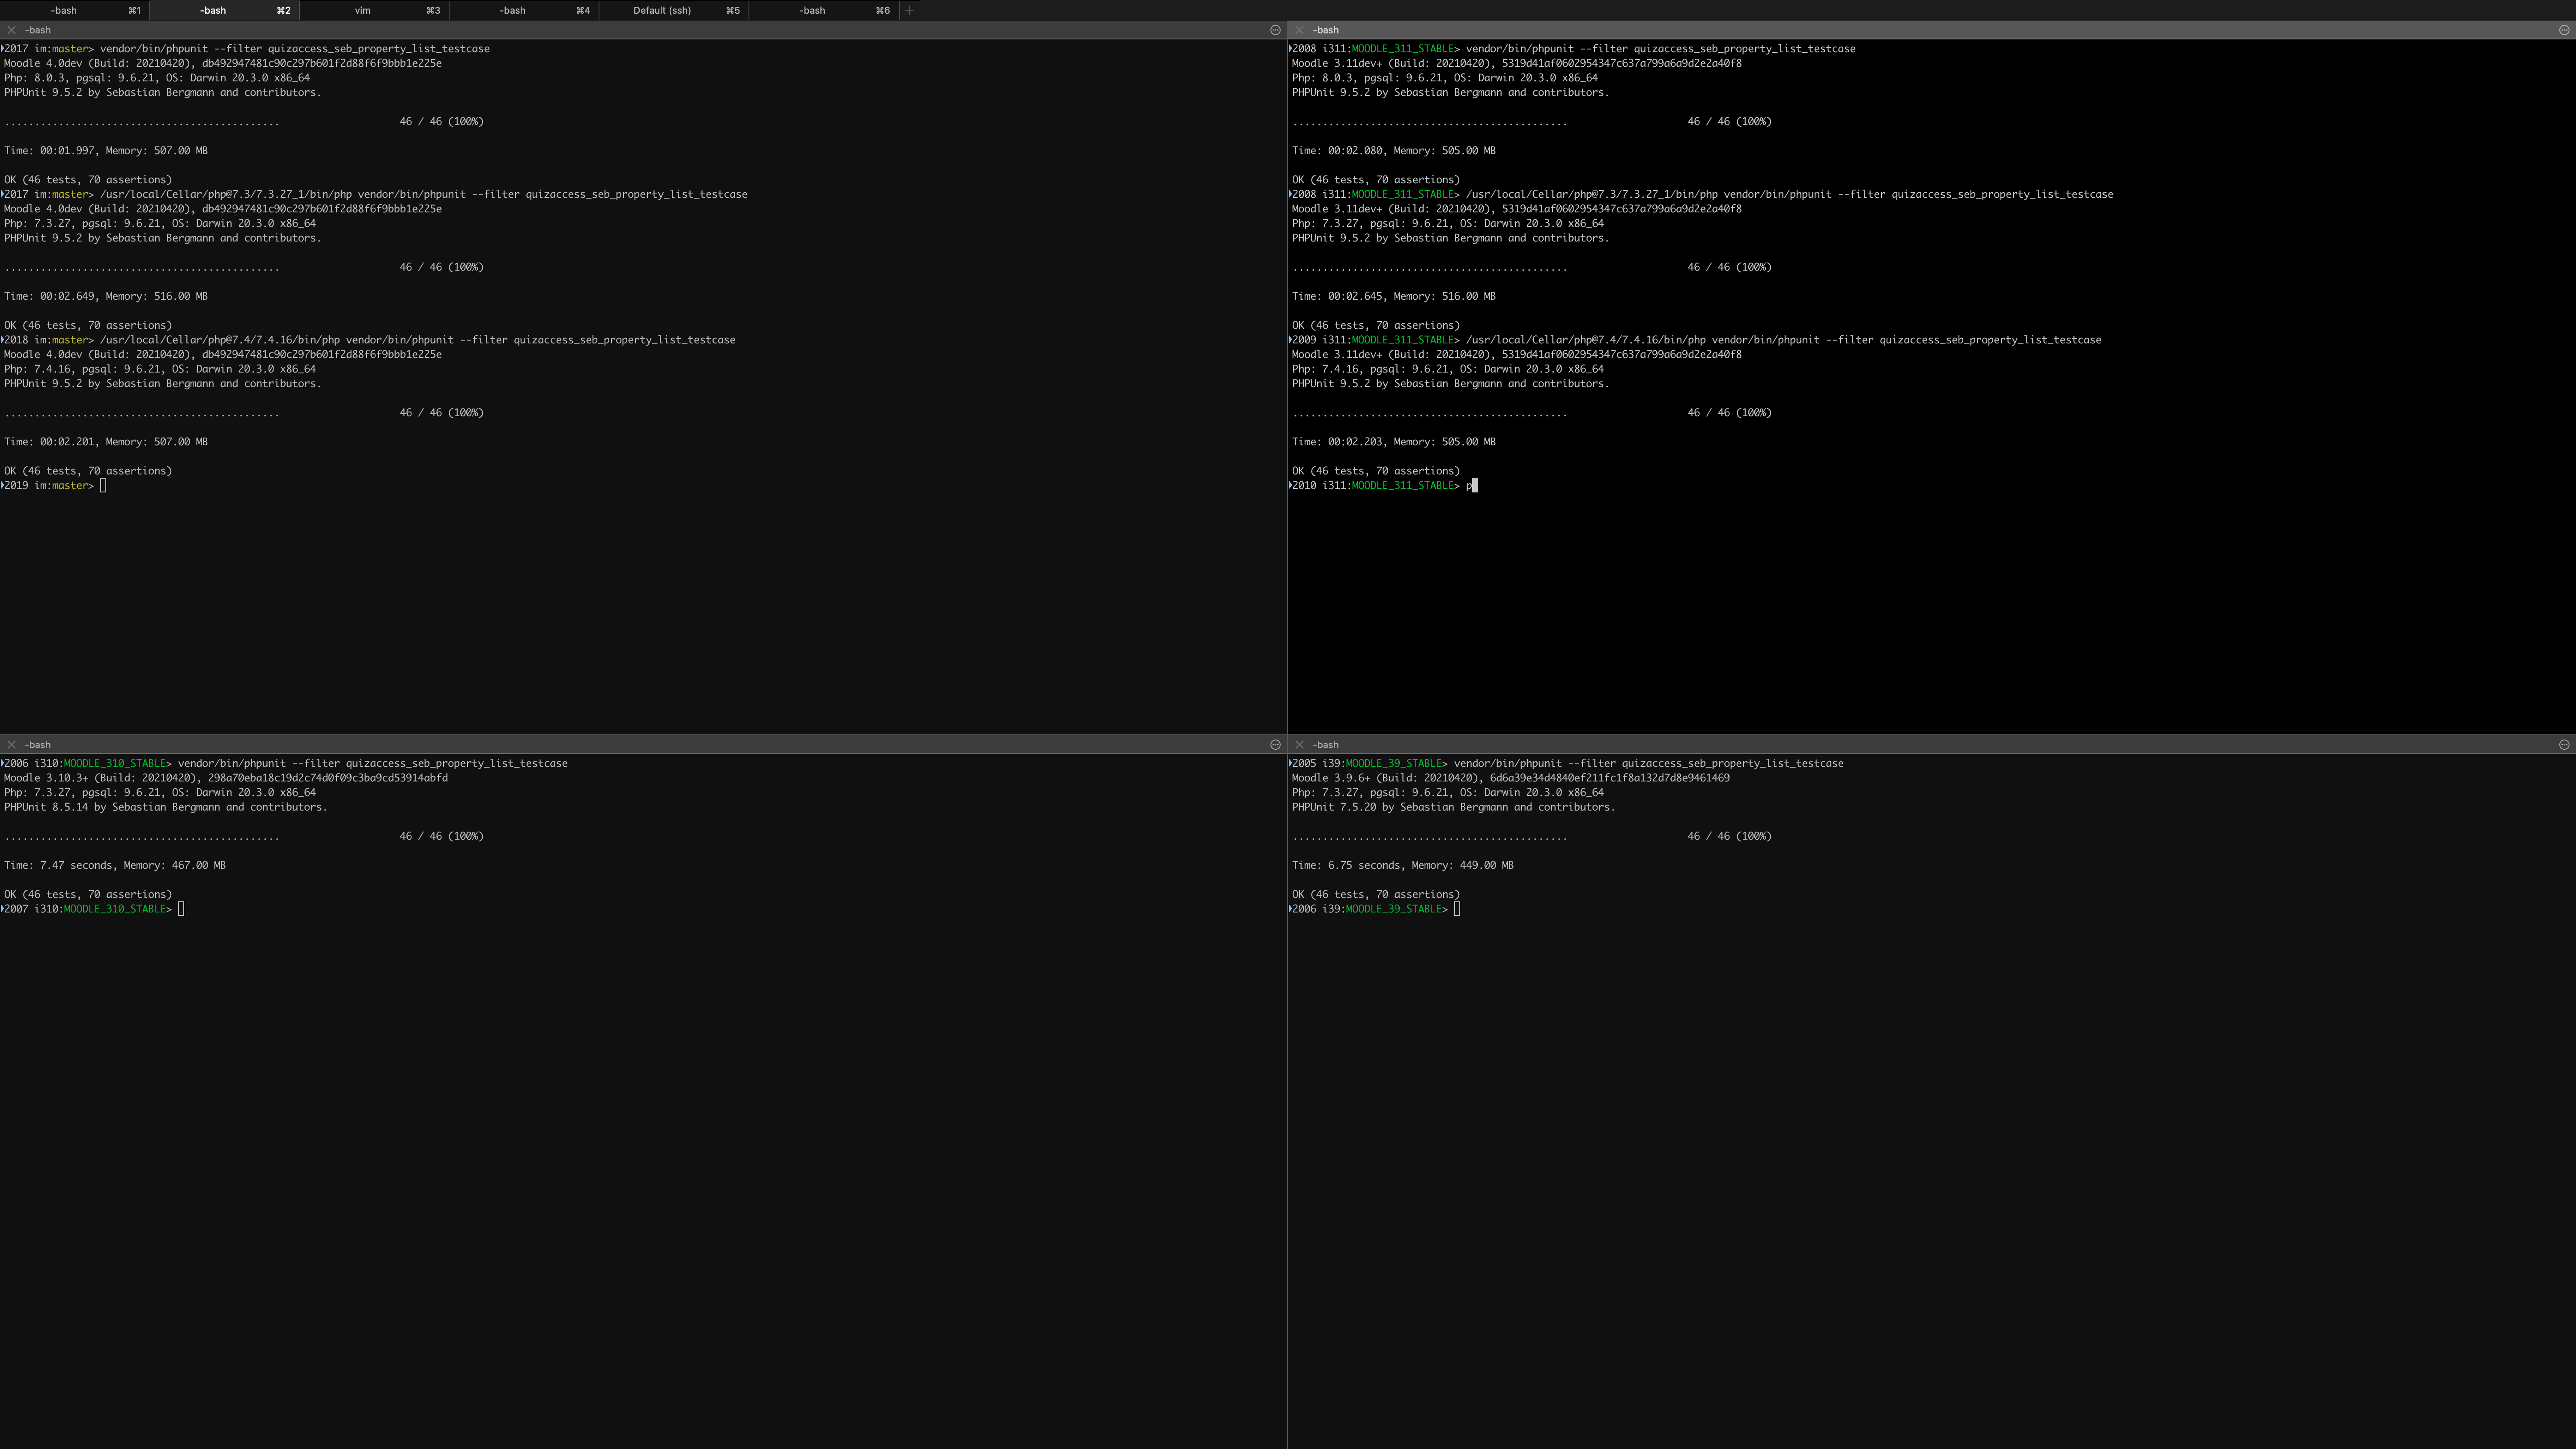Switch to the sixth -bash tab
2576x1449 pixels.
pos(824,10)
